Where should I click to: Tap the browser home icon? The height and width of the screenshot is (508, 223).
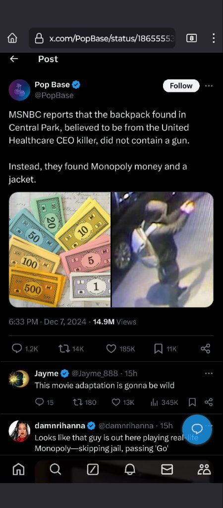point(12,38)
